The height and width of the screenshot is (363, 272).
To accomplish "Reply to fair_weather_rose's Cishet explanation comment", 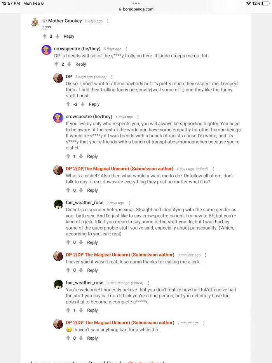I will tap(92, 242).
